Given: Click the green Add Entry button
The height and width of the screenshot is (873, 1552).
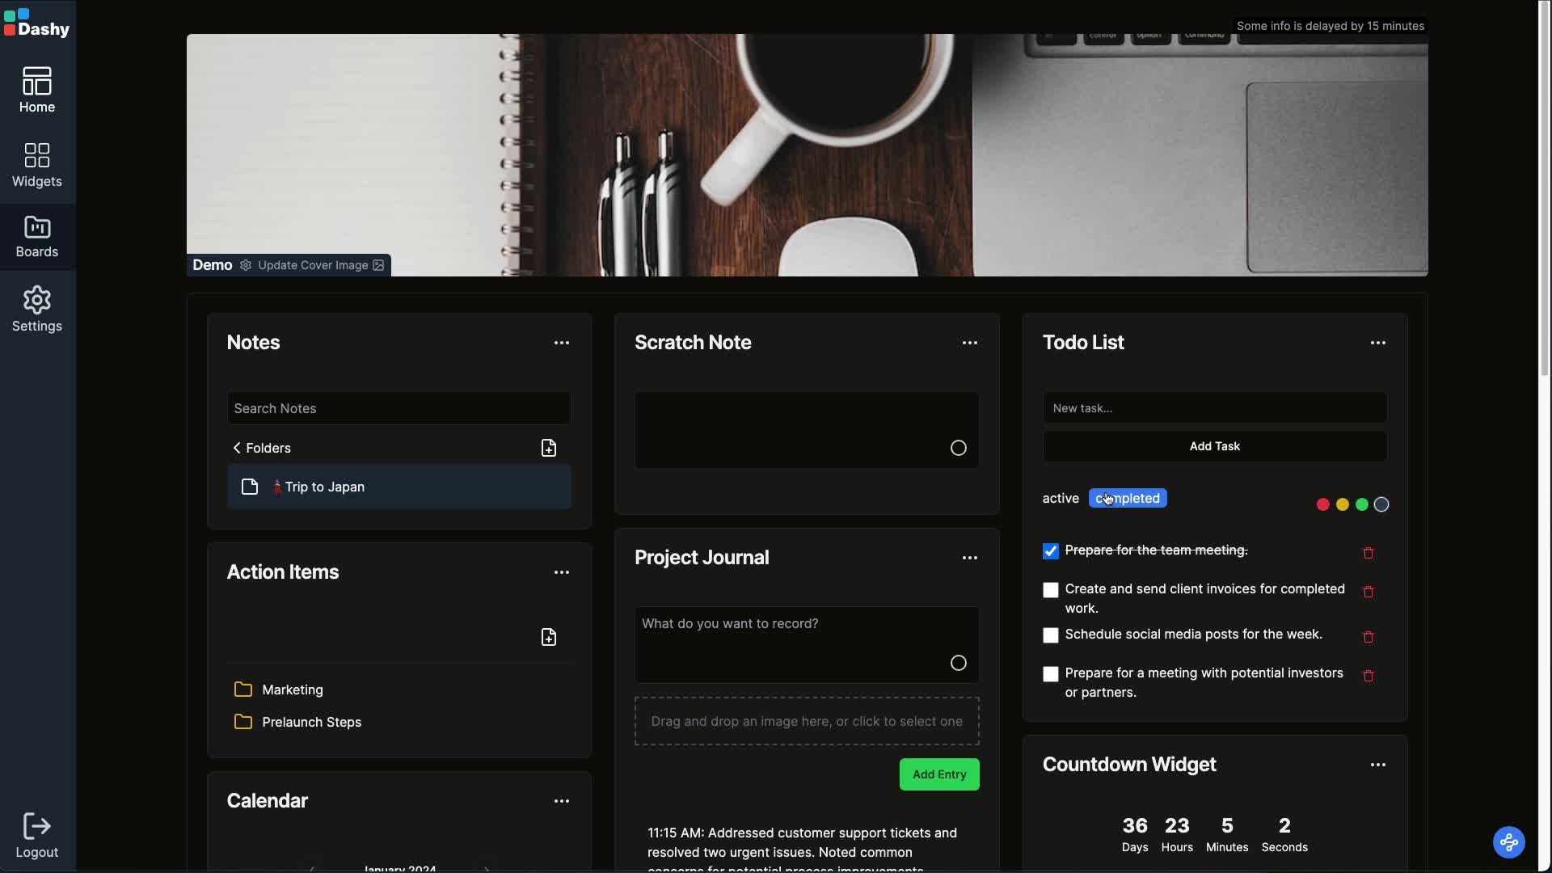Looking at the screenshot, I should pyautogui.click(x=938, y=774).
